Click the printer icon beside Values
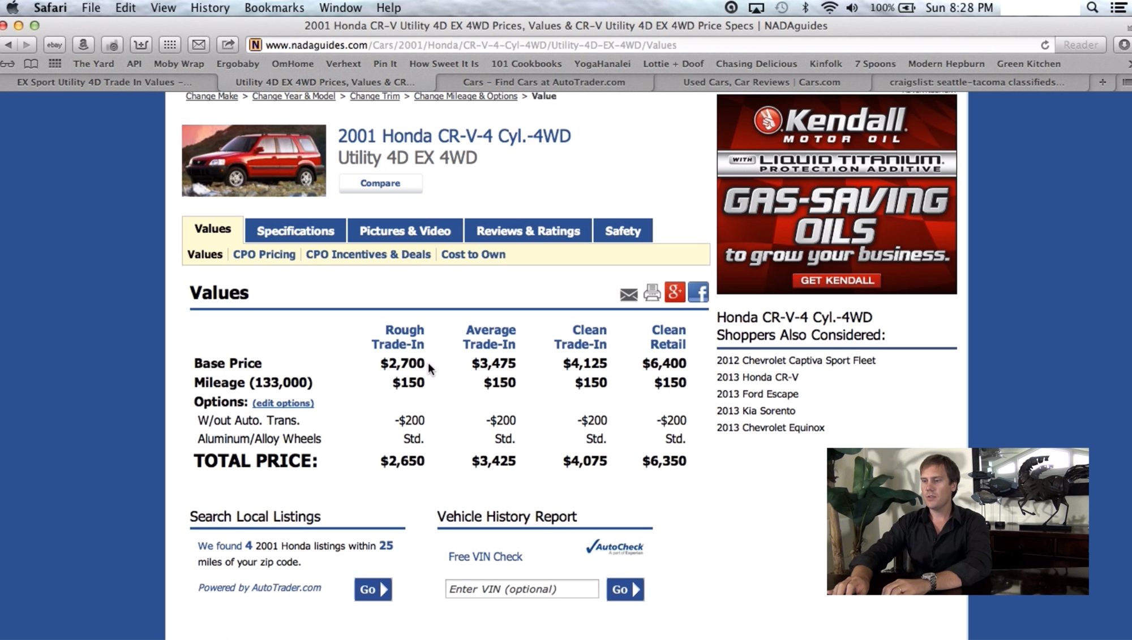 [x=652, y=293]
